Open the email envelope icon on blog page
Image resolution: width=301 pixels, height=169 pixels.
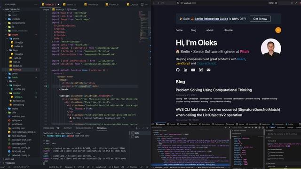click(208, 70)
